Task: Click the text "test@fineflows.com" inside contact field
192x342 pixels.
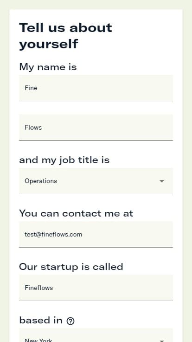Action: click(x=53, y=235)
